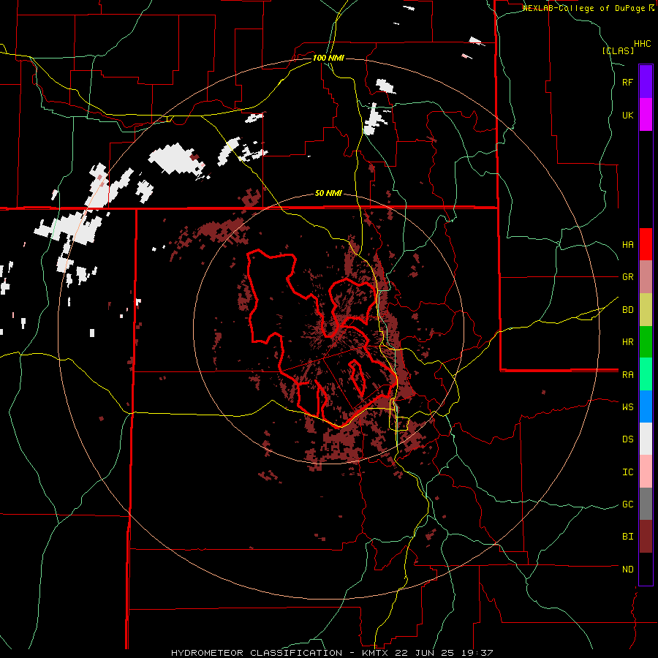658x658 pixels.
Task: Choose the gray GC legend swatch
Action: click(x=646, y=504)
